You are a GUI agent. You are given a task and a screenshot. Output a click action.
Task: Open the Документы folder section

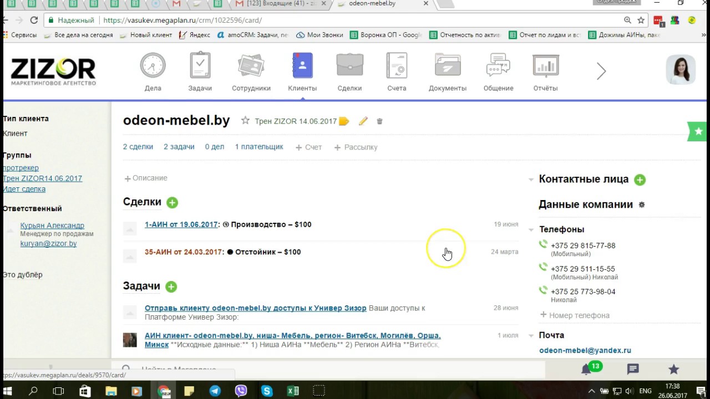click(x=448, y=72)
